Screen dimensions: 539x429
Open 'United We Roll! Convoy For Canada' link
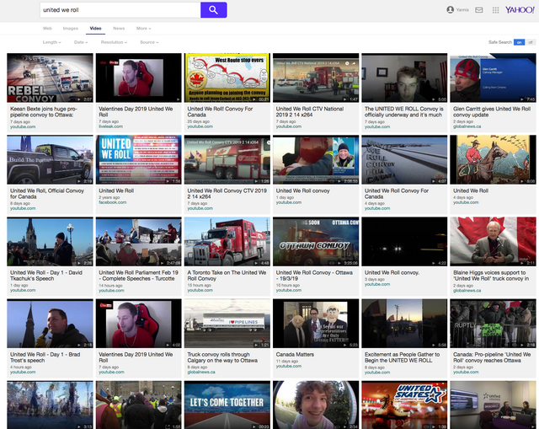[x=220, y=112]
